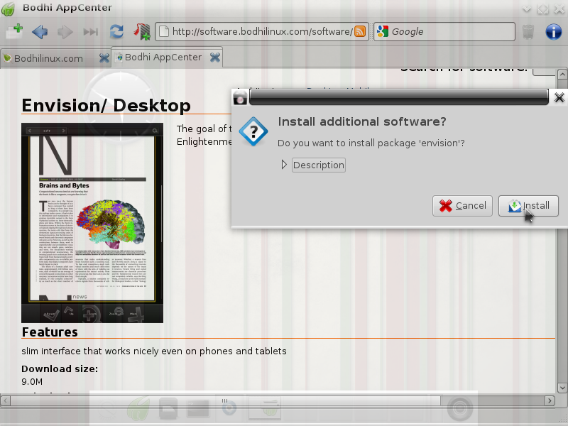Click the "Envision/ Desktop" heading

(x=106, y=105)
